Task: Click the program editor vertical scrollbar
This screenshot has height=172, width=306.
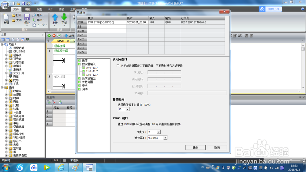Action: [303, 66]
